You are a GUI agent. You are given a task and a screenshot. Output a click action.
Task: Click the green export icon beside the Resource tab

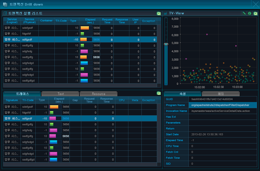tap(158, 94)
